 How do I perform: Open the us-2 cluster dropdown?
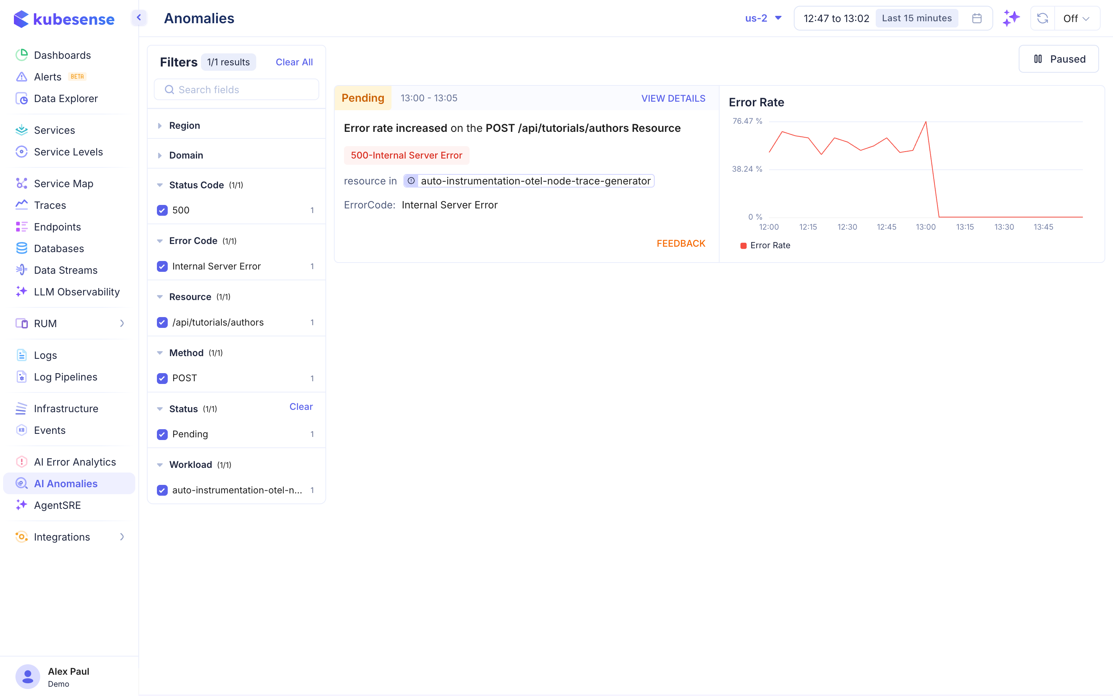tap(763, 19)
